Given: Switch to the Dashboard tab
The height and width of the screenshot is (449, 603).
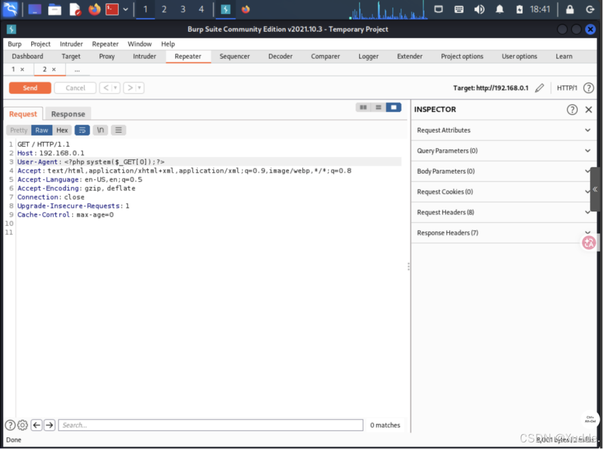Looking at the screenshot, I should tap(27, 56).
